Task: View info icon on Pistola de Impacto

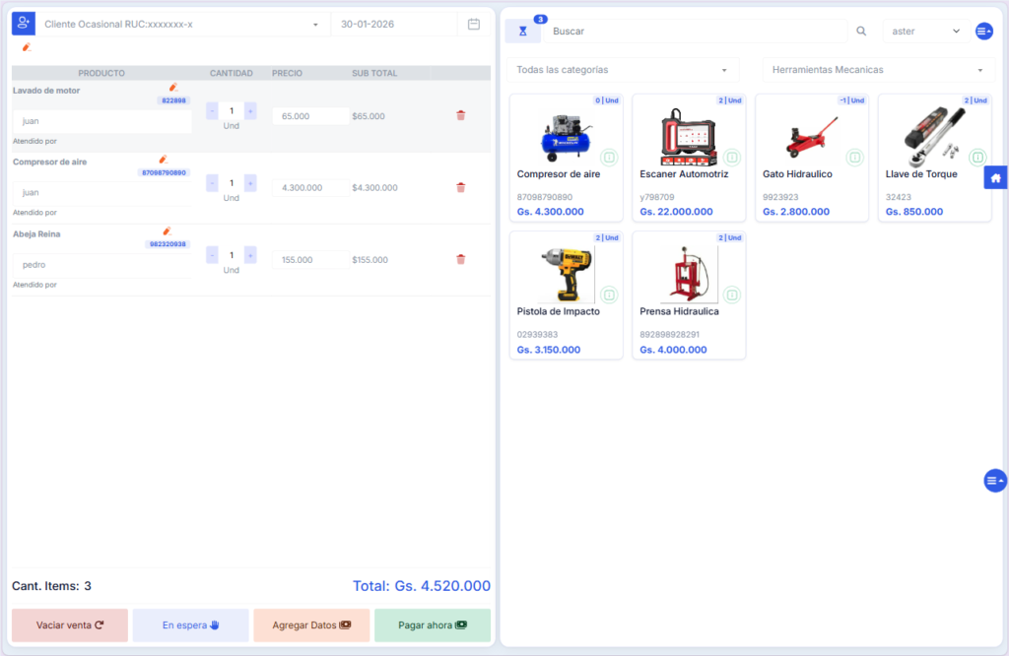Action: coord(608,295)
